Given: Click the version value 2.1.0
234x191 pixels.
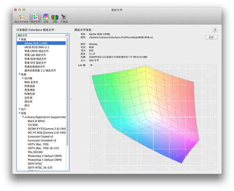Looking at the screenshot, I should 92,54.
